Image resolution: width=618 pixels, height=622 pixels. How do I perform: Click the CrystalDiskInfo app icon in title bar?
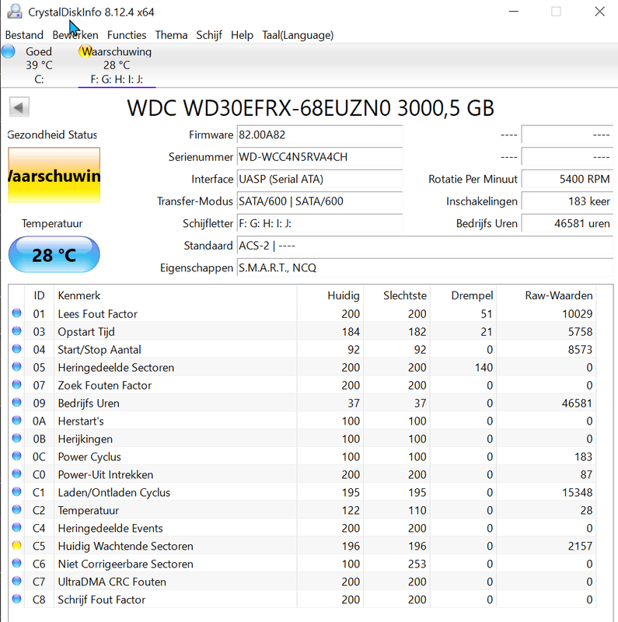[x=15, y=12]
